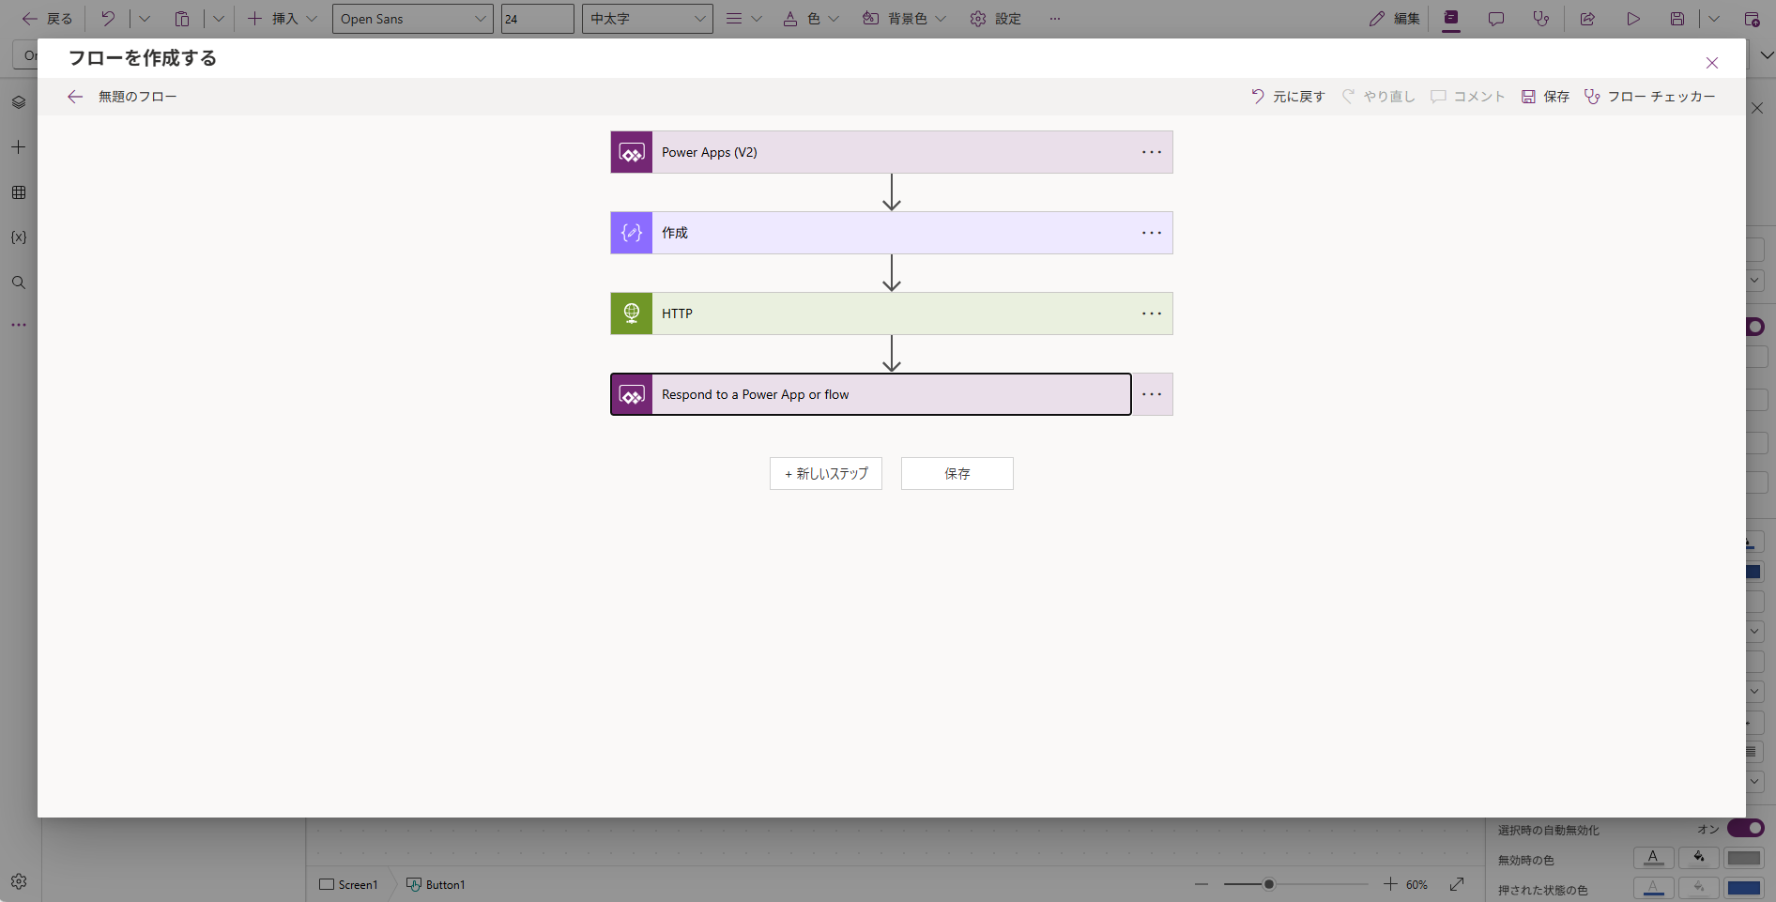Click the more ellipsis in left sidebar
This screenshot has height=902, width=1776.
point(19,326)
